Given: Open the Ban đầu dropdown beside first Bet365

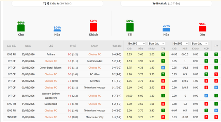Looking at the screenshot, I should click(x=156, y=44).
